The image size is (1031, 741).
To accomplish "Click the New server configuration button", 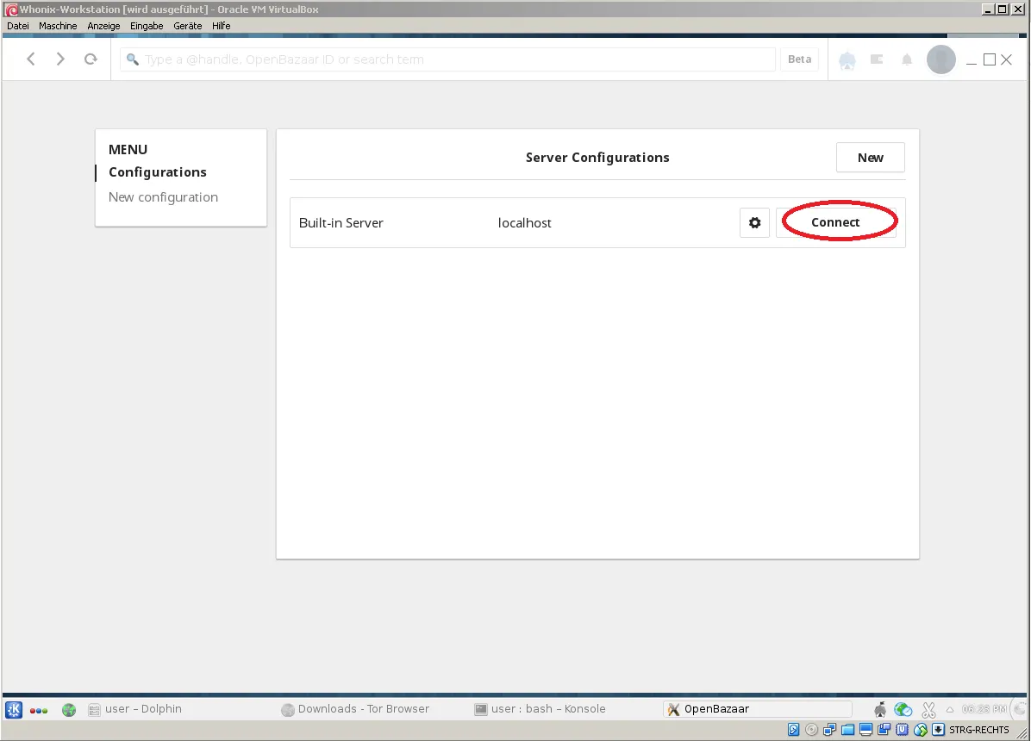I will [870, 158].
